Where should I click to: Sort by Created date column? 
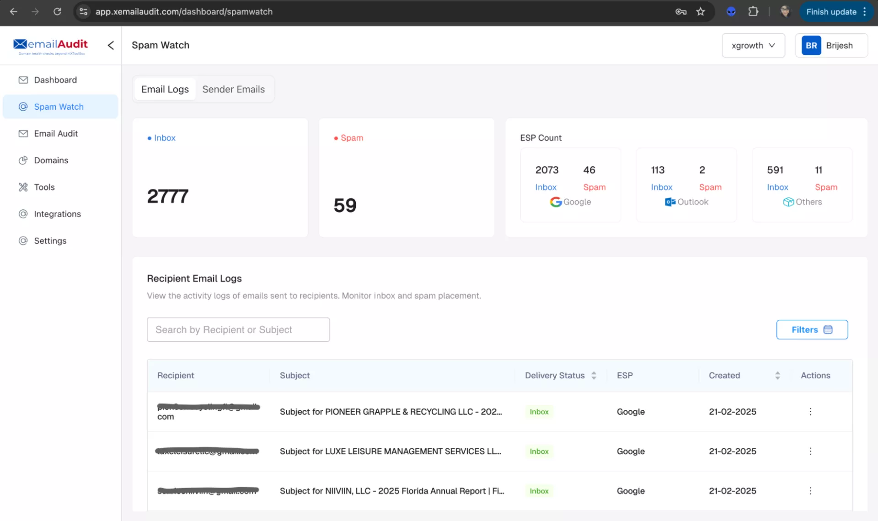tap(777, 376)
